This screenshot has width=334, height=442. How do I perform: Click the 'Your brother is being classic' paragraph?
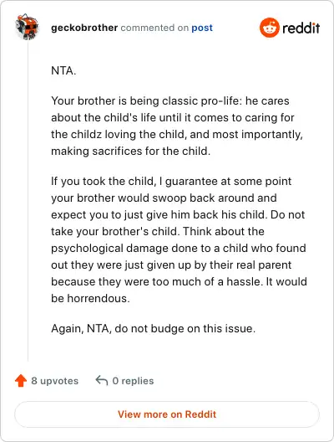(177, 126)
